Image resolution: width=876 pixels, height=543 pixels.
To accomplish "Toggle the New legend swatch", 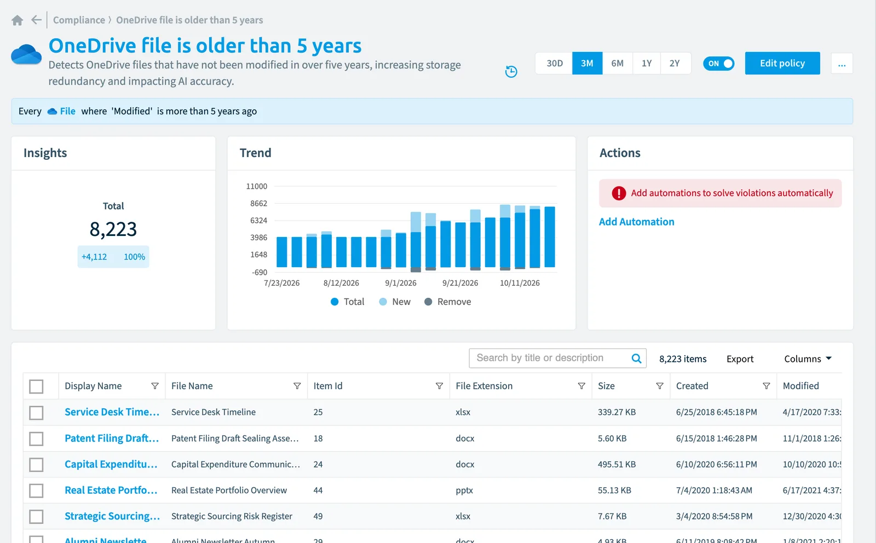I will [x=383, y=302].
